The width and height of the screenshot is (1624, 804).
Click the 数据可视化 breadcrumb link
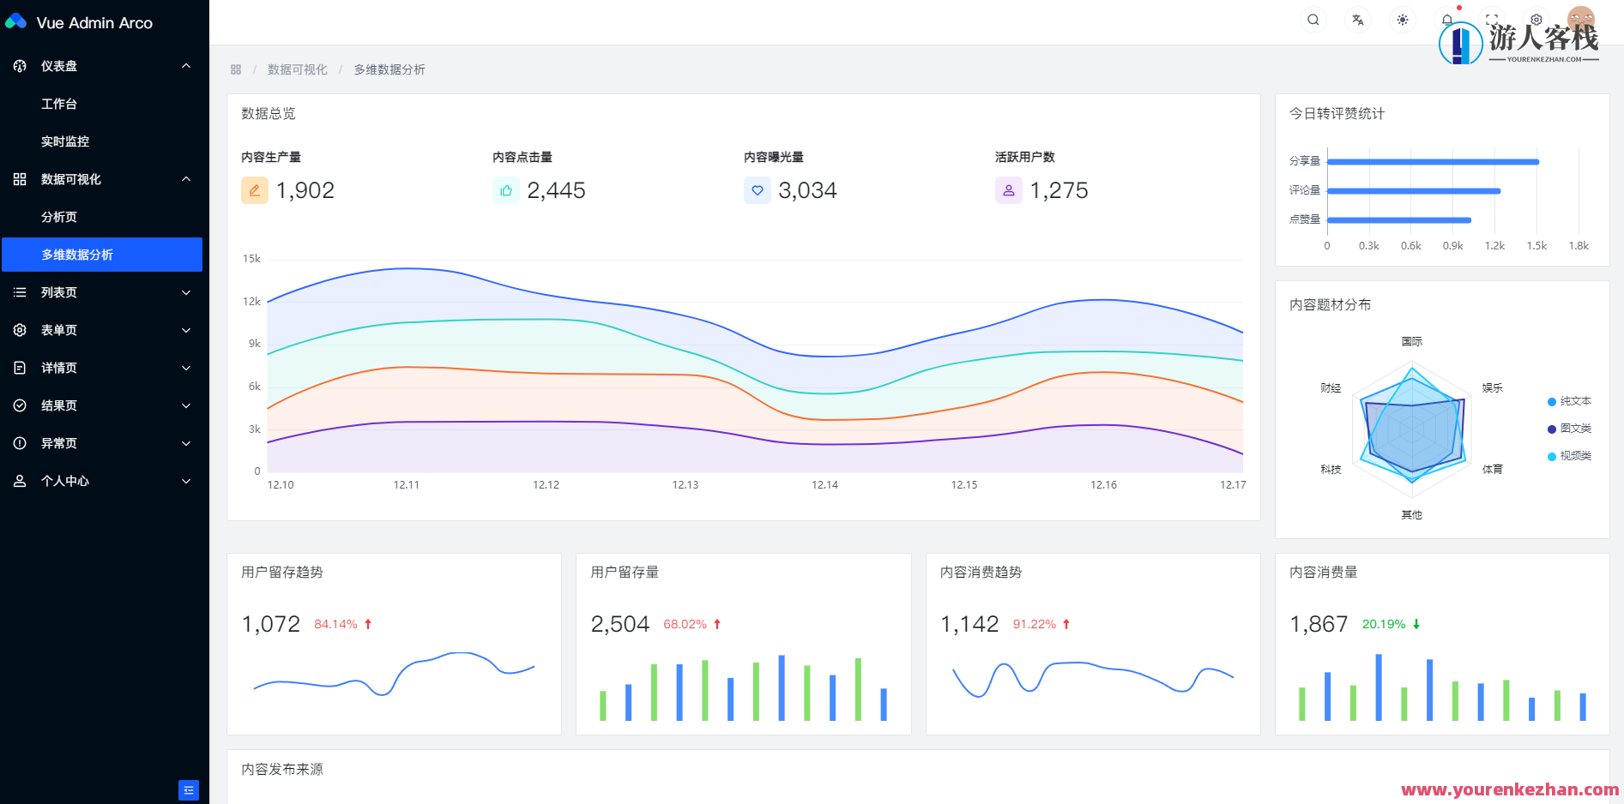(x=297, y=69)
